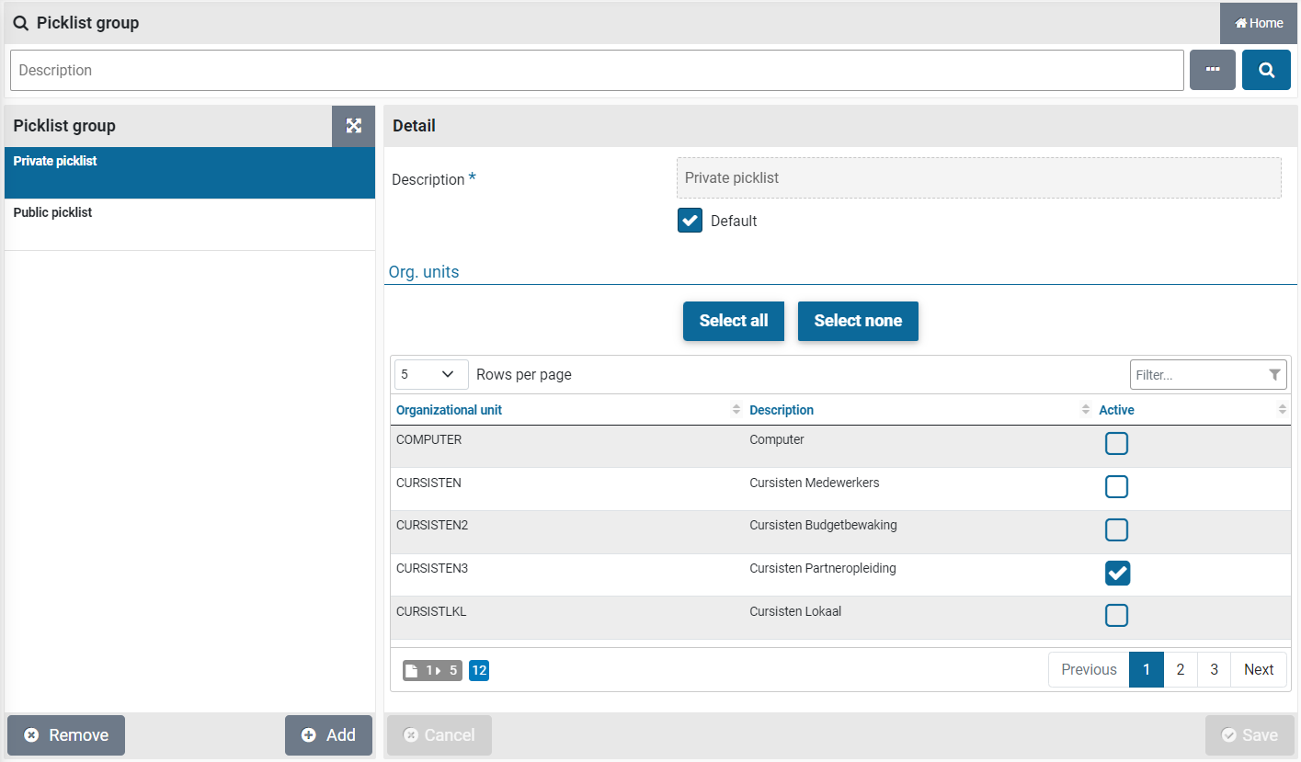Click the Add button
Image resolution: width=1301 pixels, height=762 pixels.
(328, 734)
